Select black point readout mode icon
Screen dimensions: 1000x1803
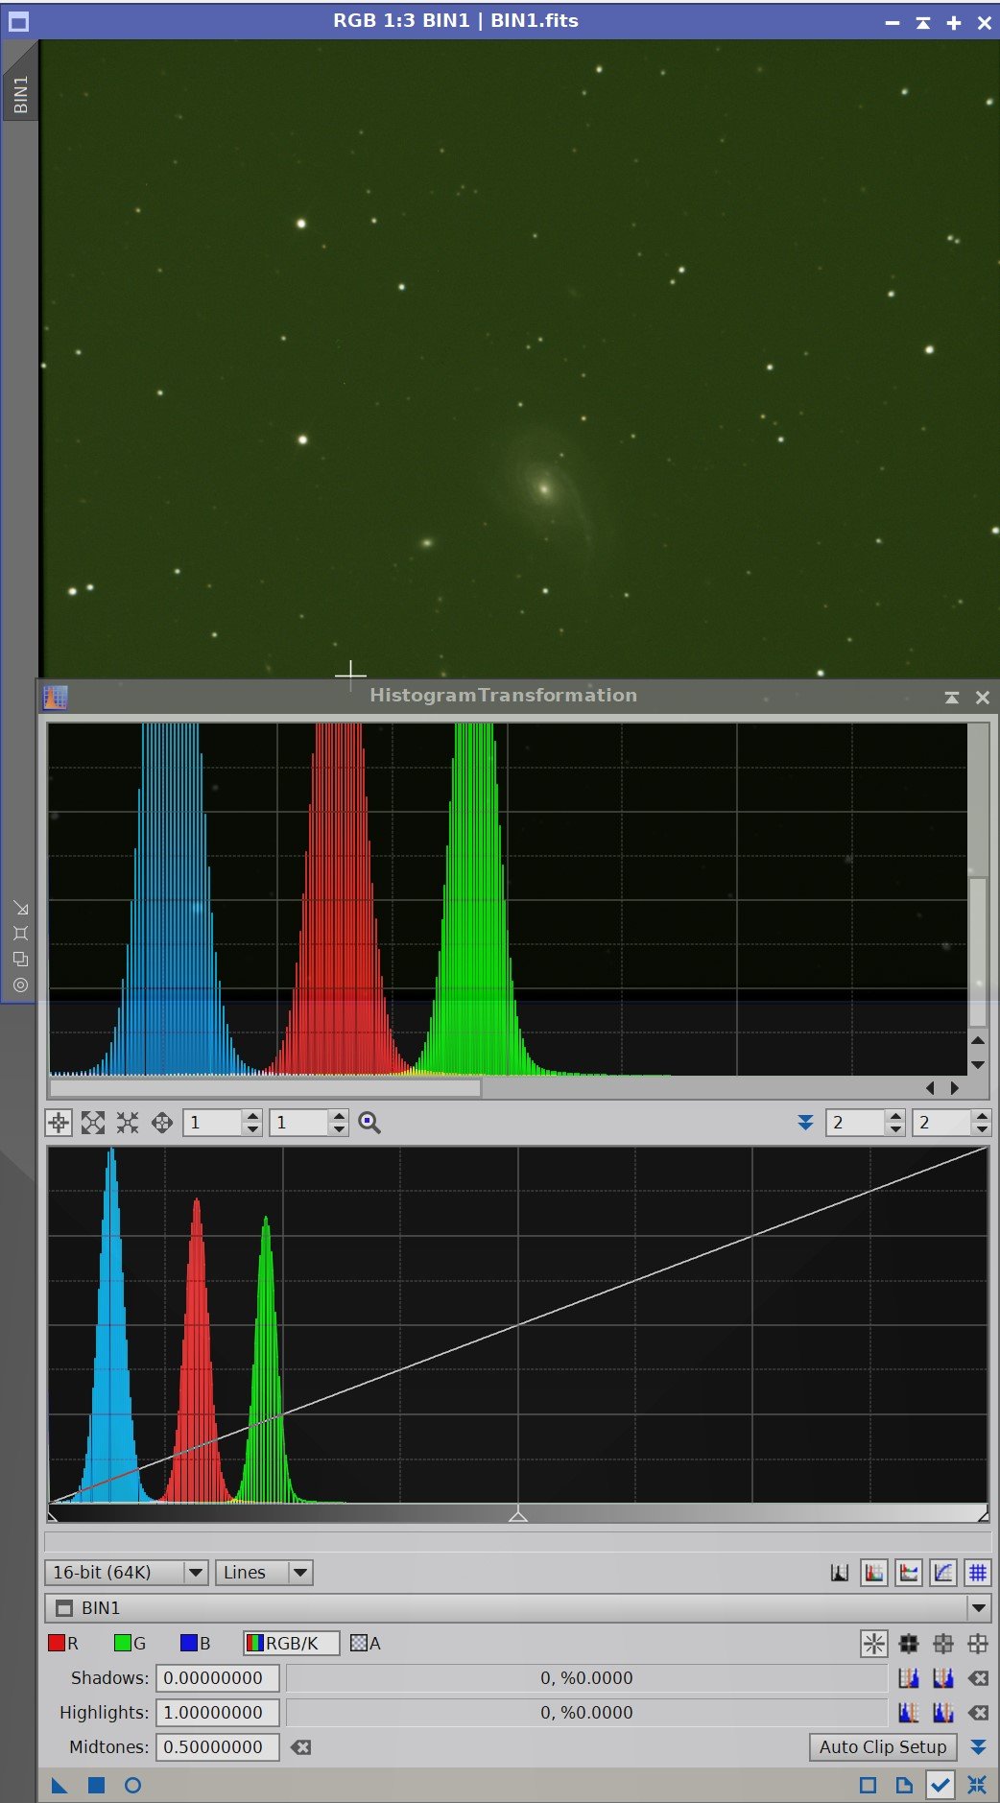909,1644
